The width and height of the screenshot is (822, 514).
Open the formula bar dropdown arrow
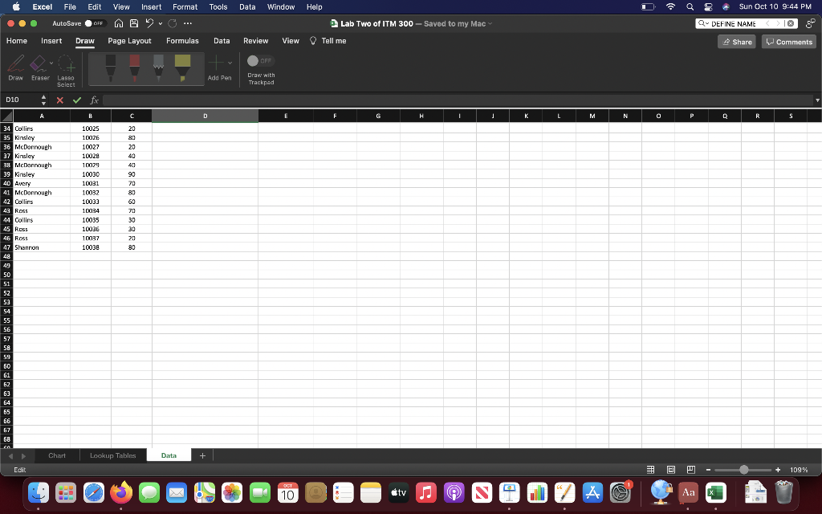point(817,100)
